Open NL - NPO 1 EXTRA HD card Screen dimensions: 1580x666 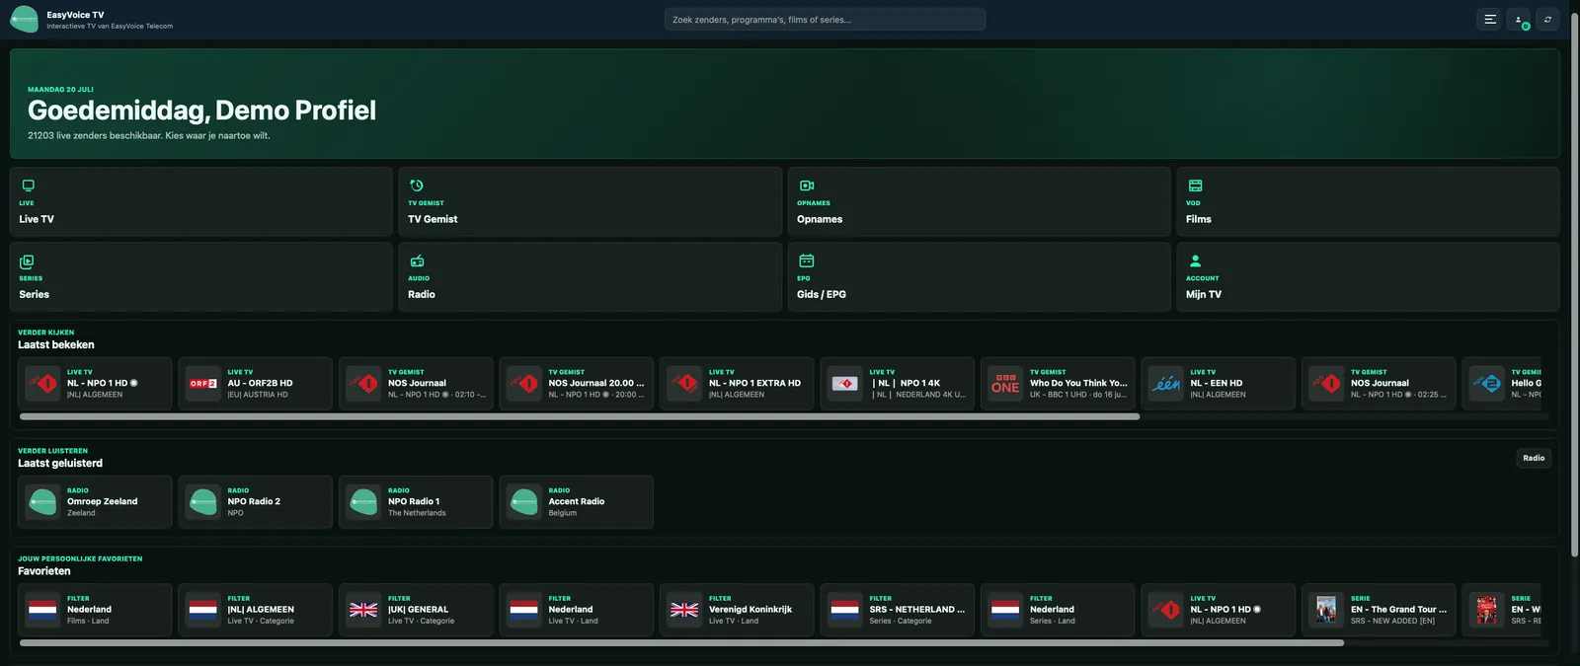737,384
